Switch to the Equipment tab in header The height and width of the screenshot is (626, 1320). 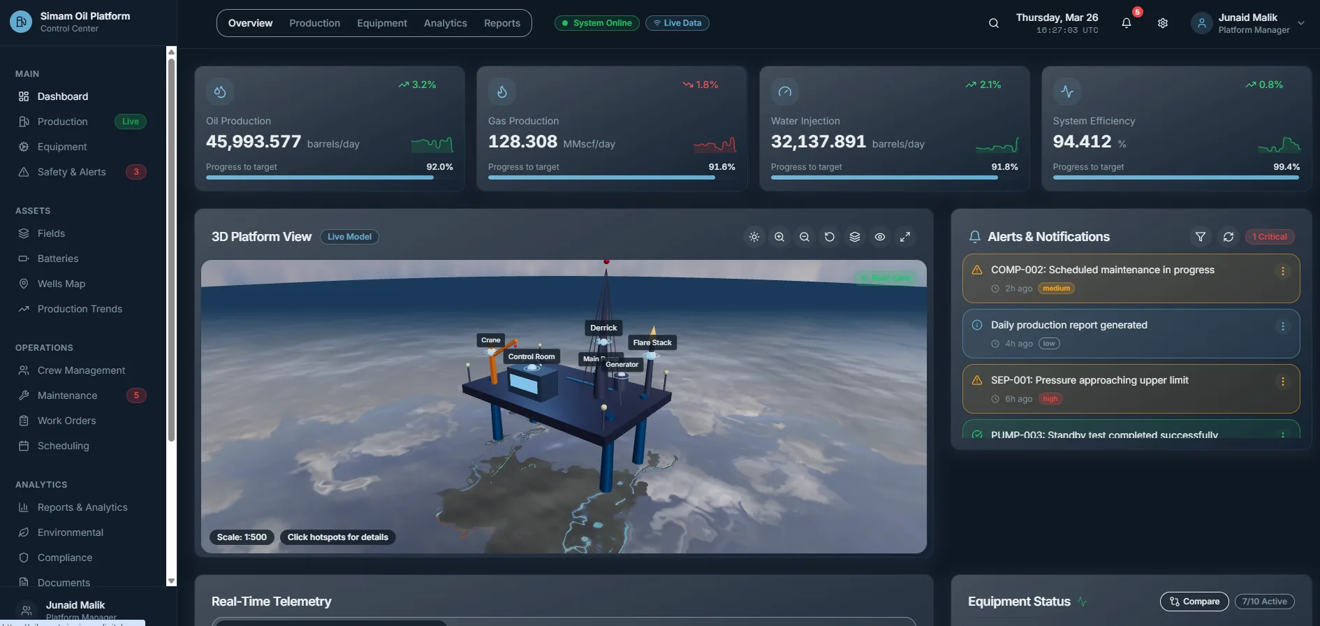382,23
